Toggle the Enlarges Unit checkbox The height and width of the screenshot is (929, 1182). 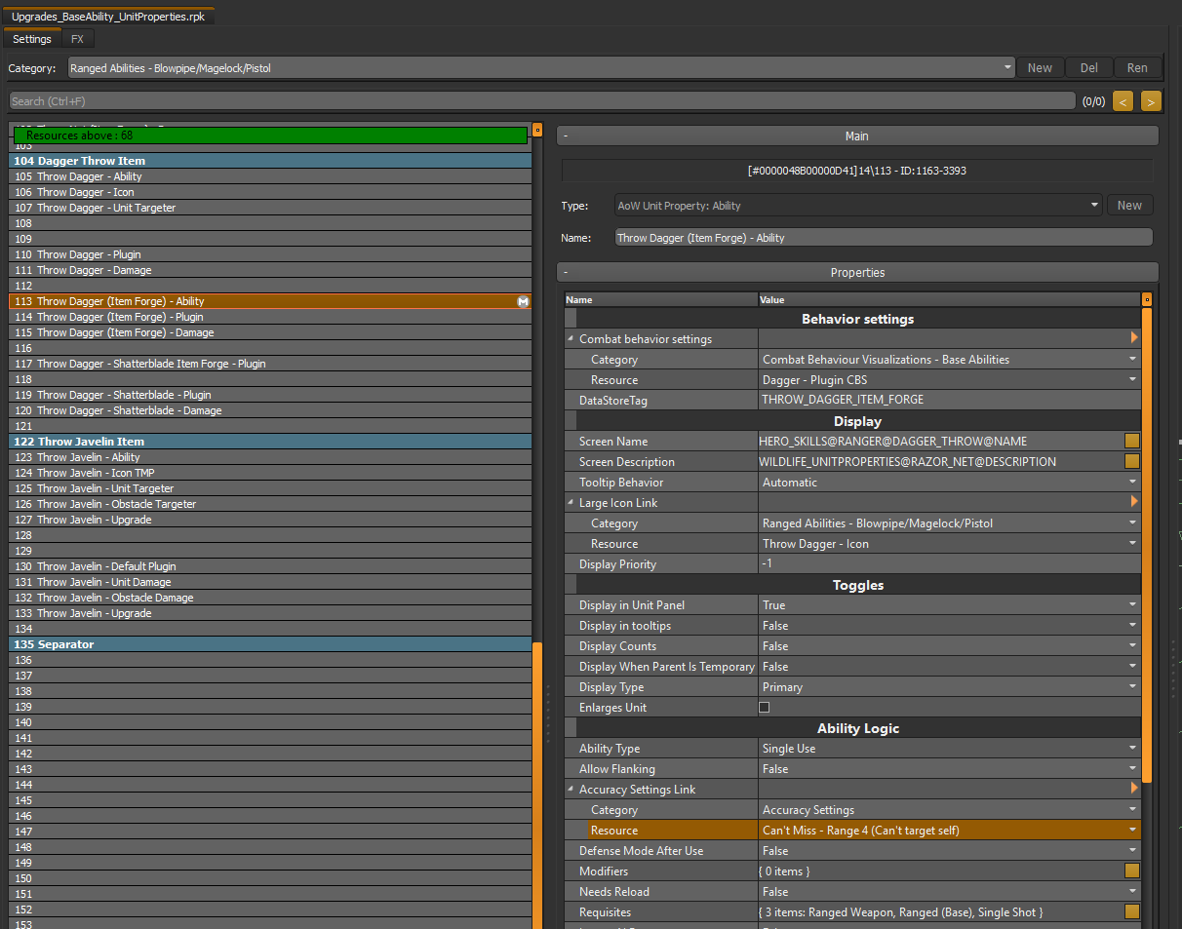point(765,708)
